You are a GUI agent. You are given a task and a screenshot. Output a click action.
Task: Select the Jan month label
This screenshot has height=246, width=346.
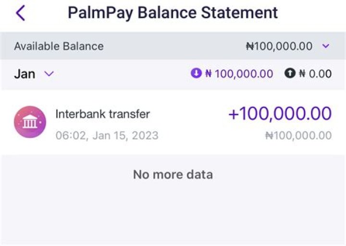click(x=25, y=74)
